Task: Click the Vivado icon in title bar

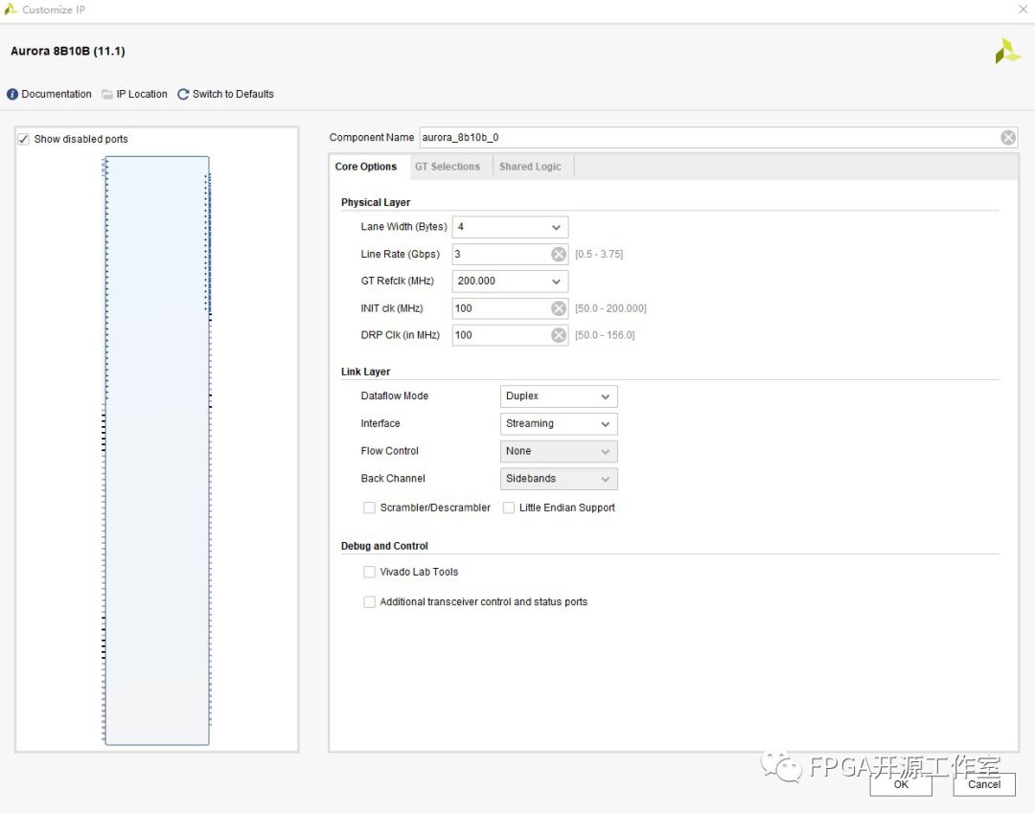Action: click(10, 10)
